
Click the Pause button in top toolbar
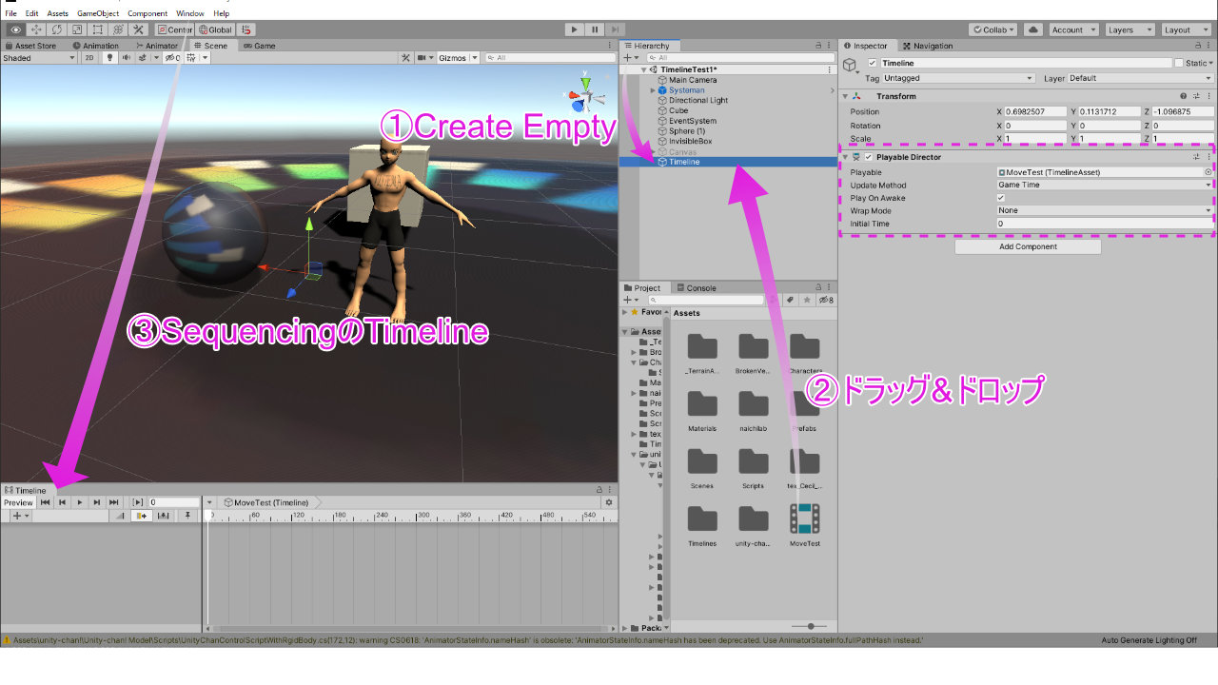(x=595, y=29)
